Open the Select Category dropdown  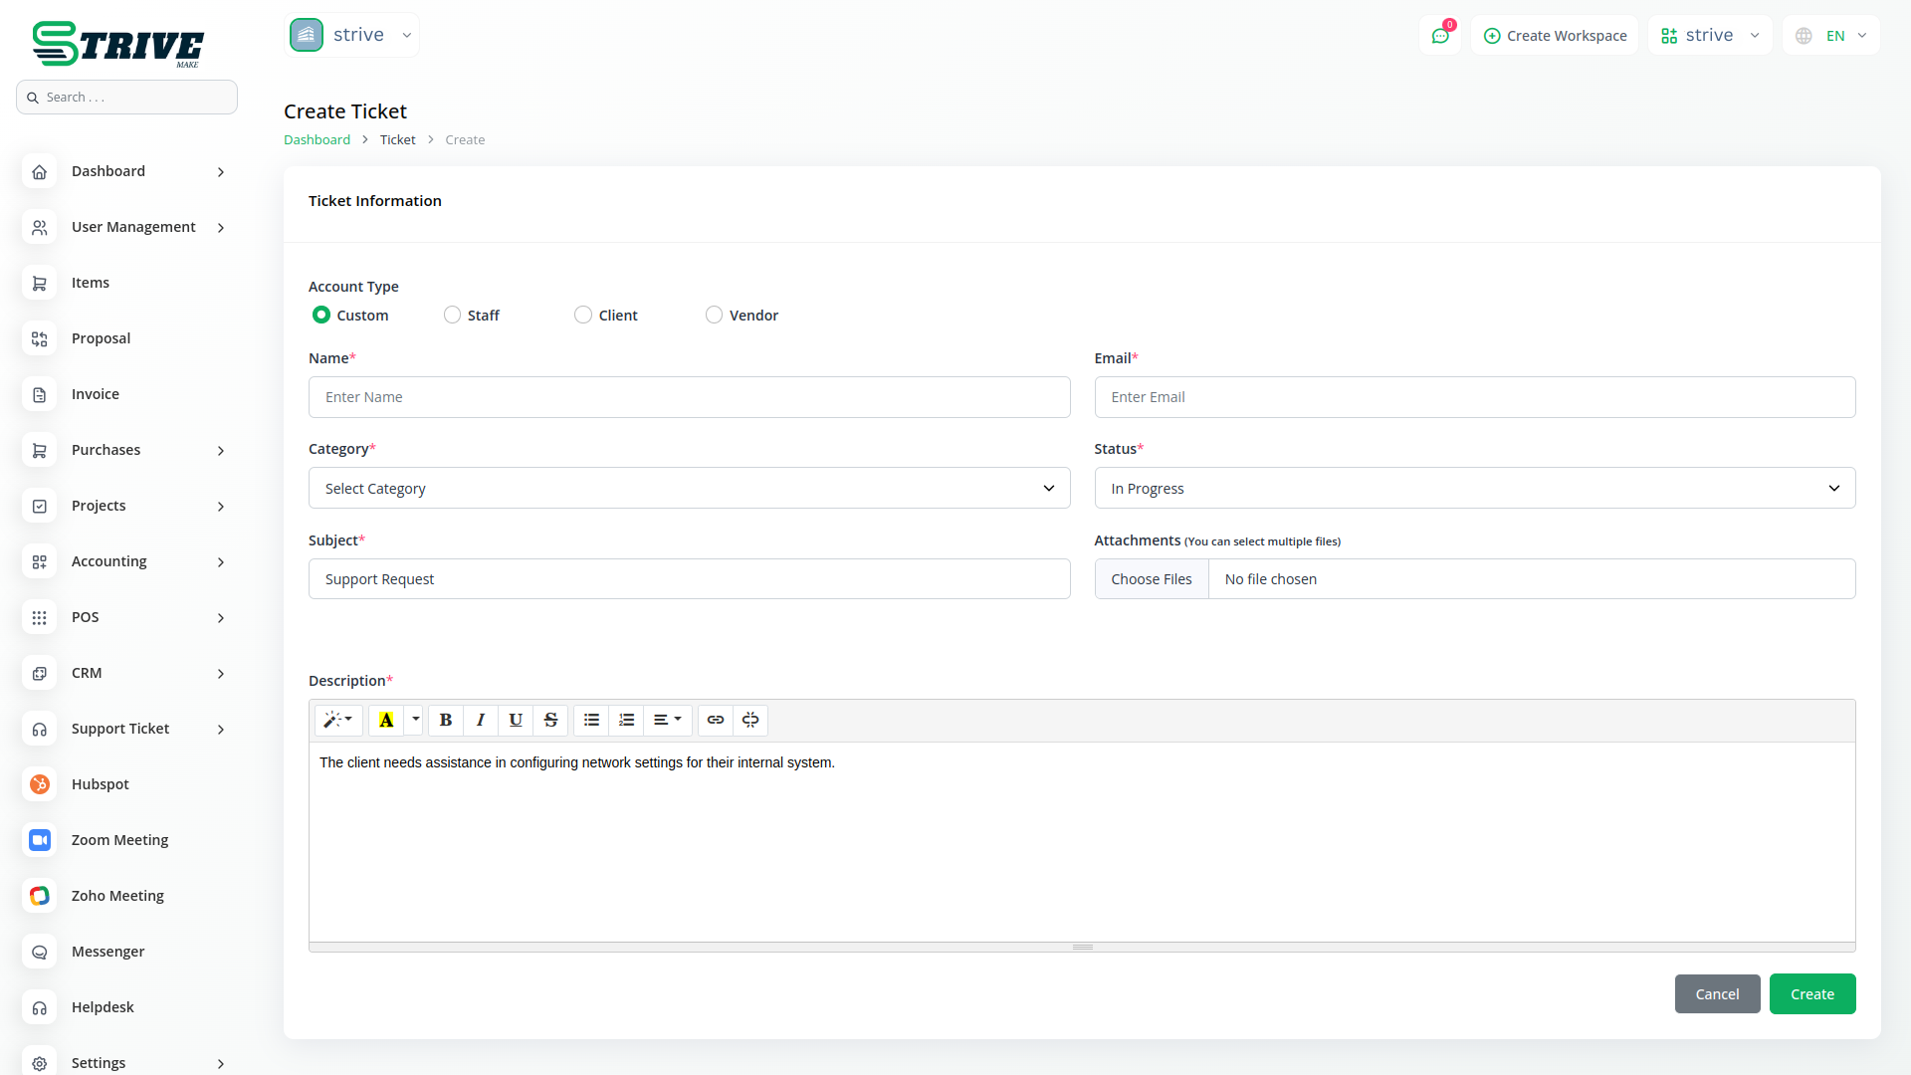tap(689, 488)
